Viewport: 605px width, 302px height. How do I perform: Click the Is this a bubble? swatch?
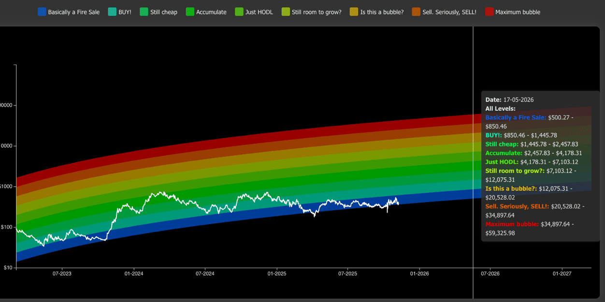point(354,12)
